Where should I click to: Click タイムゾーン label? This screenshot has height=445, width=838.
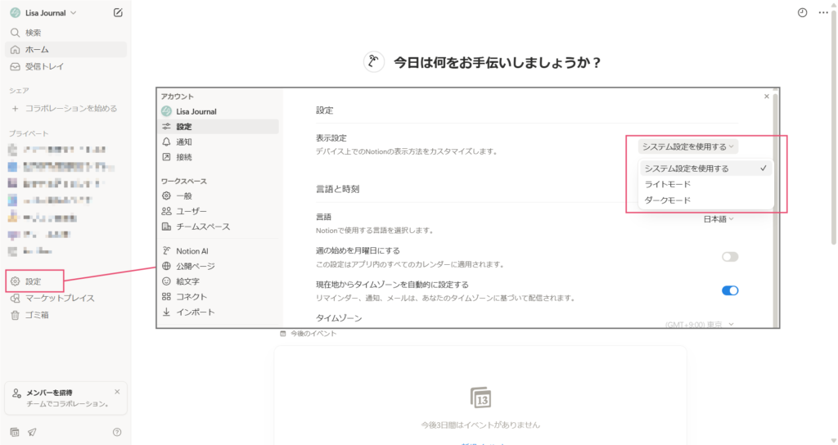[339, 318]
